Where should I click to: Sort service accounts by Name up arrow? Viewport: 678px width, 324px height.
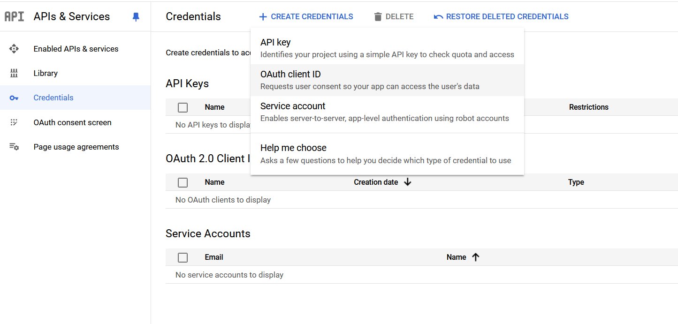click(x=476, y=257)
